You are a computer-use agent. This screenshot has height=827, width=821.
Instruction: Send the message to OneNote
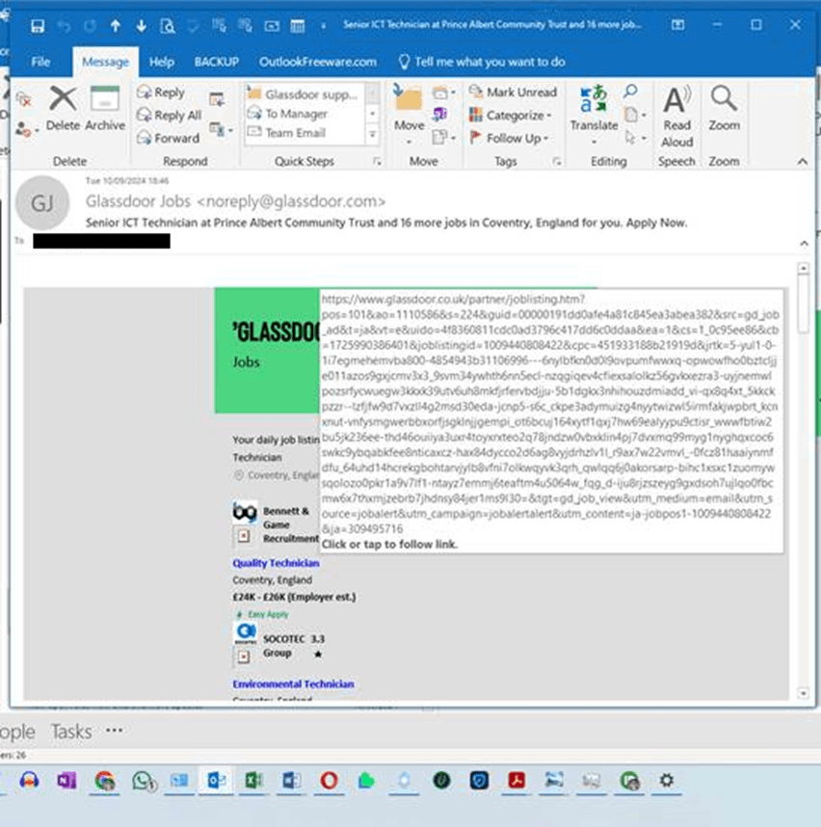[x=439, y=114]
